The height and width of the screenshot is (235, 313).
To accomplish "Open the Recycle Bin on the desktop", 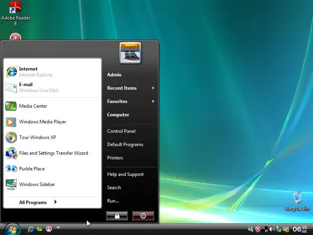I will 297,201.
